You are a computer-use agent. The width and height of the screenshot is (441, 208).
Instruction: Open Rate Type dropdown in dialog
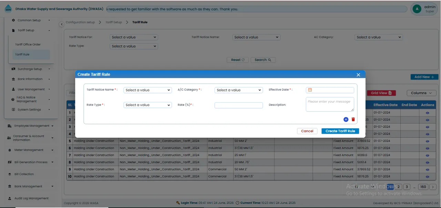click(147, 105)
